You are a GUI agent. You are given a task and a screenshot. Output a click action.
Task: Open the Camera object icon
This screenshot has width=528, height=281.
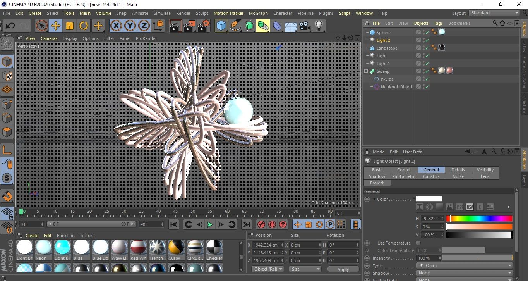click(x=305, y=26)
